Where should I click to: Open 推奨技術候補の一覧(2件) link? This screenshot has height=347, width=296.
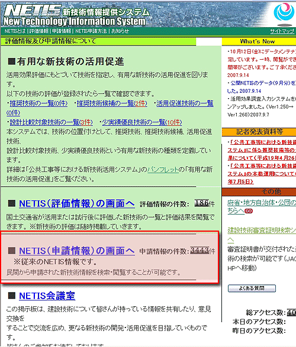click(x=112, y=103)
